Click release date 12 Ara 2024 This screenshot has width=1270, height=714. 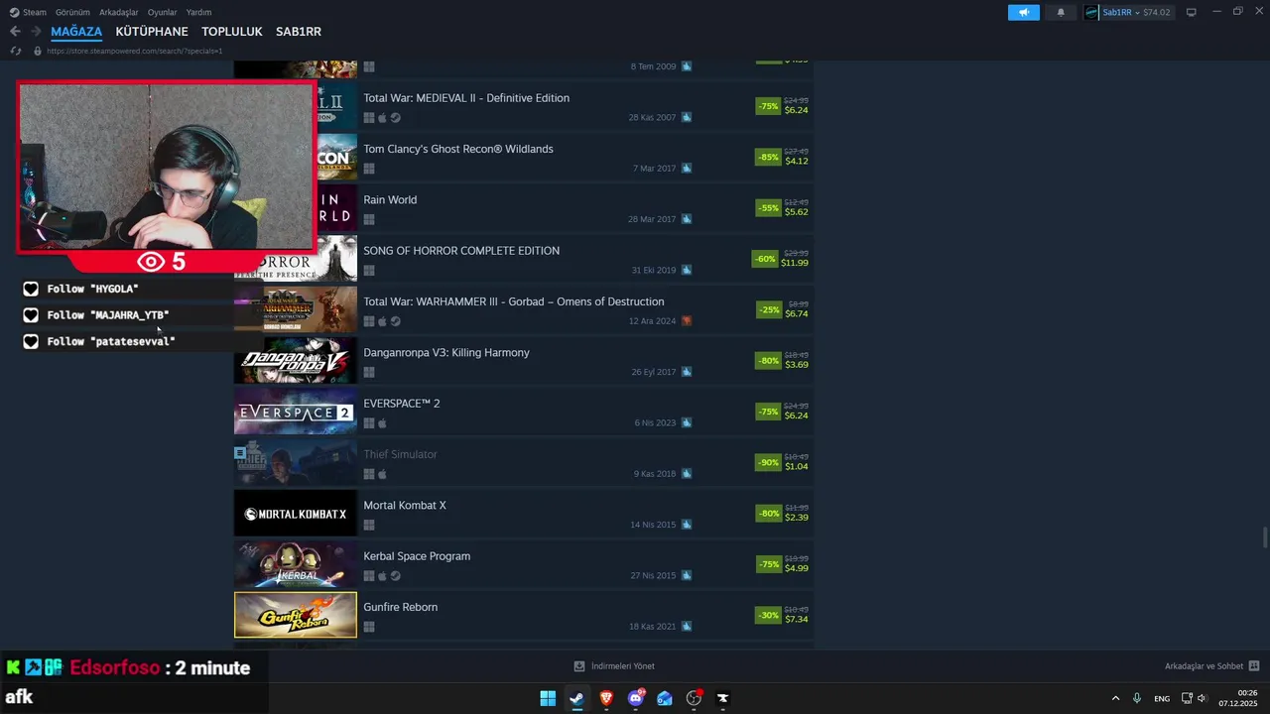click(652, 321)
